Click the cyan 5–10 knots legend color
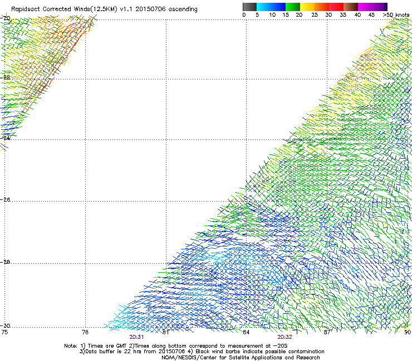Image resolution: width=412 pixels, height=361 pixels. pos(264,7)
